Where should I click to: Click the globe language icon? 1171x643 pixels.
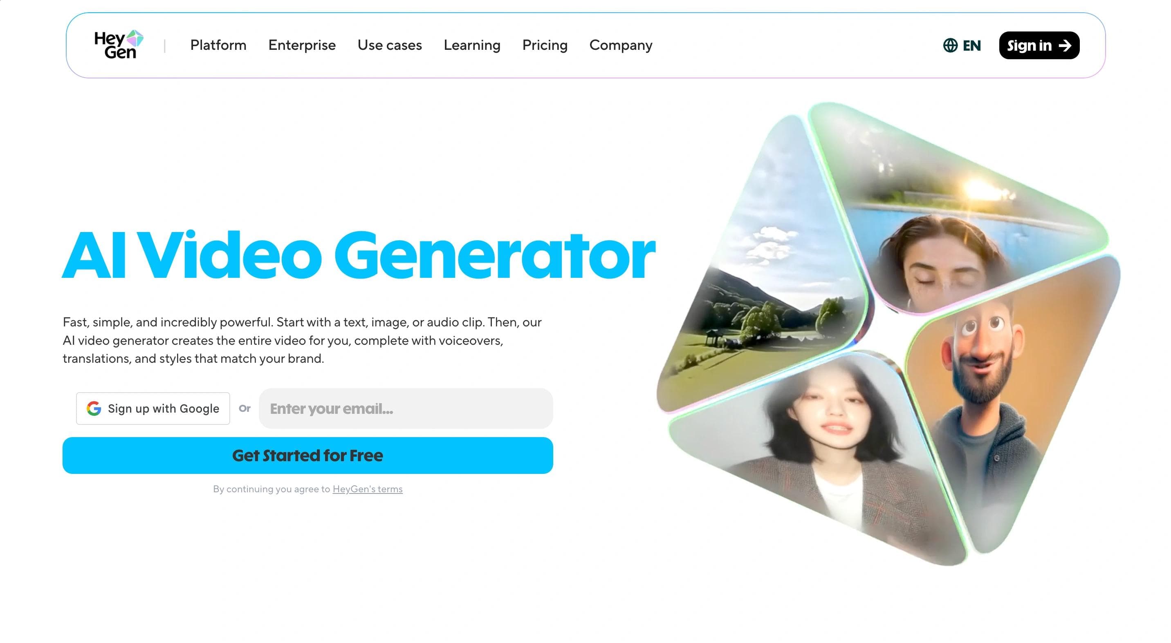point(950,45)
